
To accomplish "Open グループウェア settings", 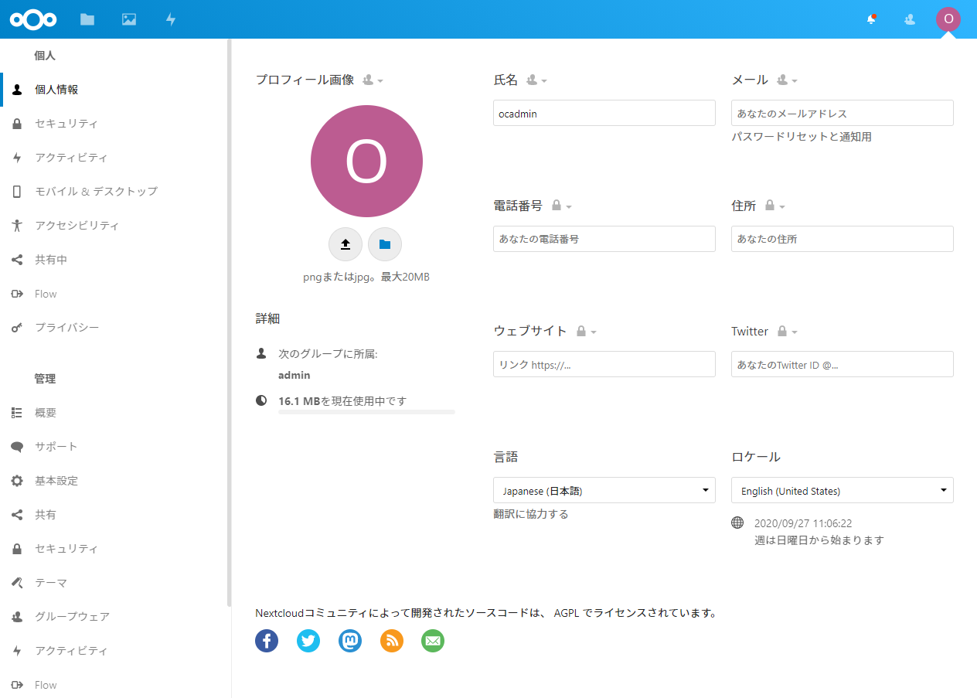I will (x=114, y=617).
